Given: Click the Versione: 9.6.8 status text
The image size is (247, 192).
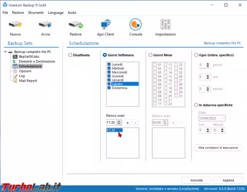Looking at the screenshot, I should 224,189.
